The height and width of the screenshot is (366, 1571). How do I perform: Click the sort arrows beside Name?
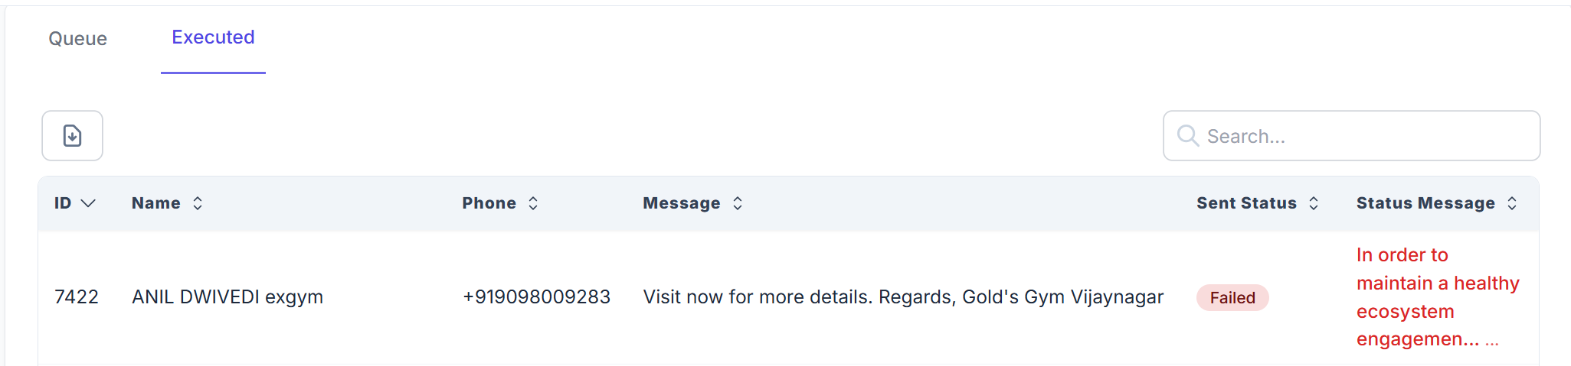point(198,203)
